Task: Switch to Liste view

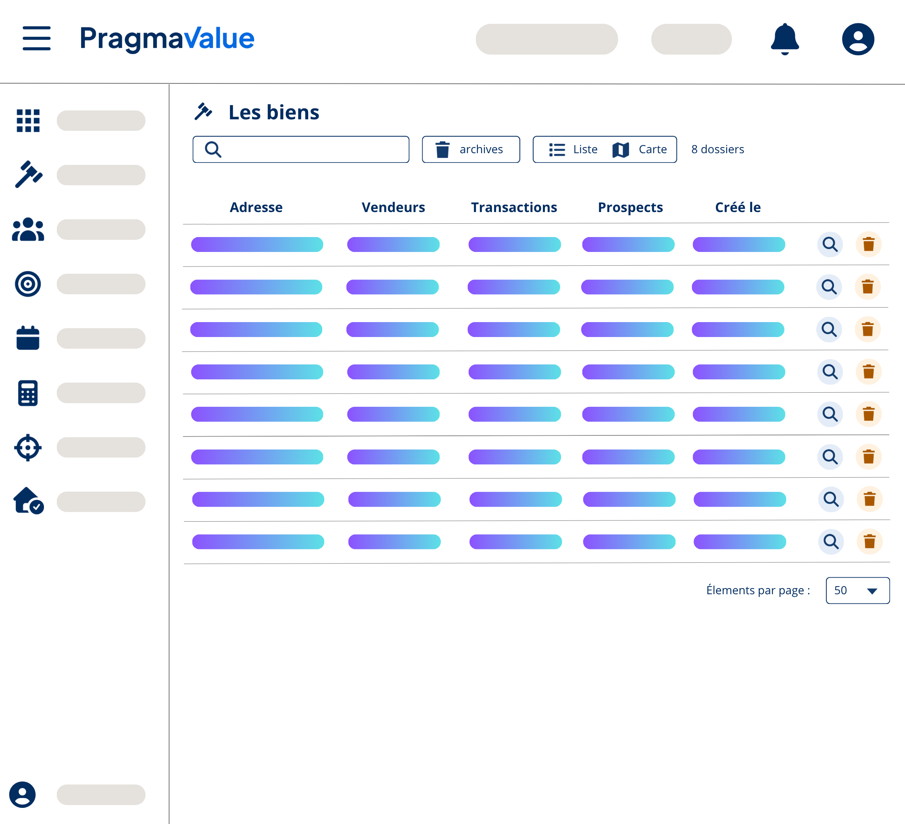Action: click(x=574, y=150)
